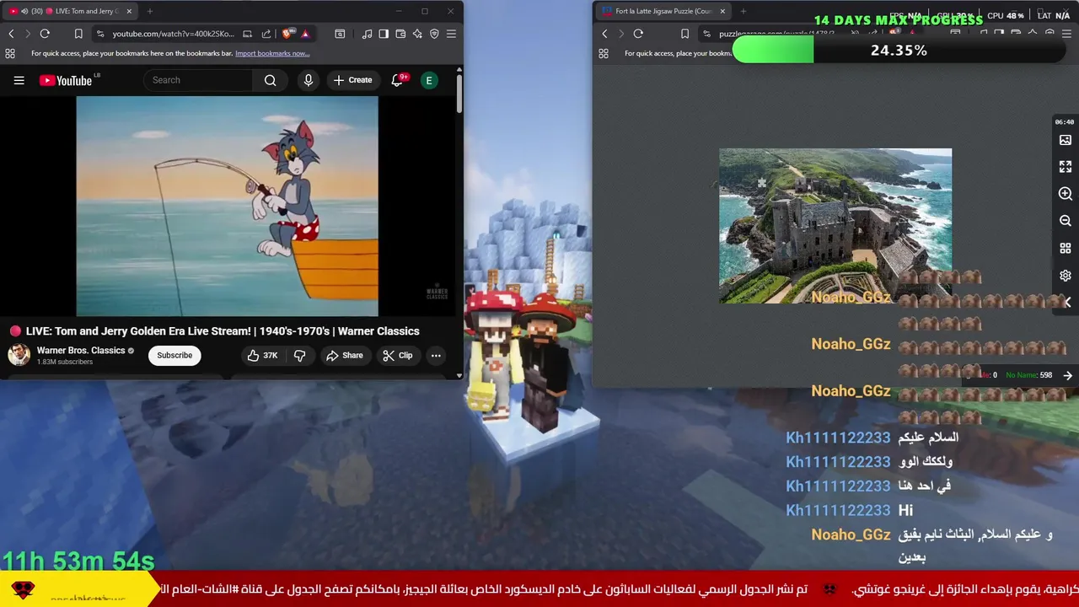Screen dimensions: 1079x607
Task: Dislike the Tom and Jerry video
Action: [300, 356]
